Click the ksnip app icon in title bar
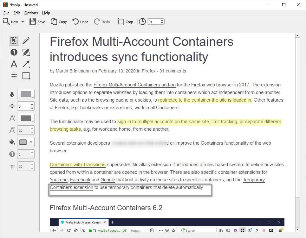Screen dimensions: 306x238 [5, 5]
